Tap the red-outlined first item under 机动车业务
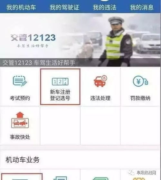 coord(22,177)
